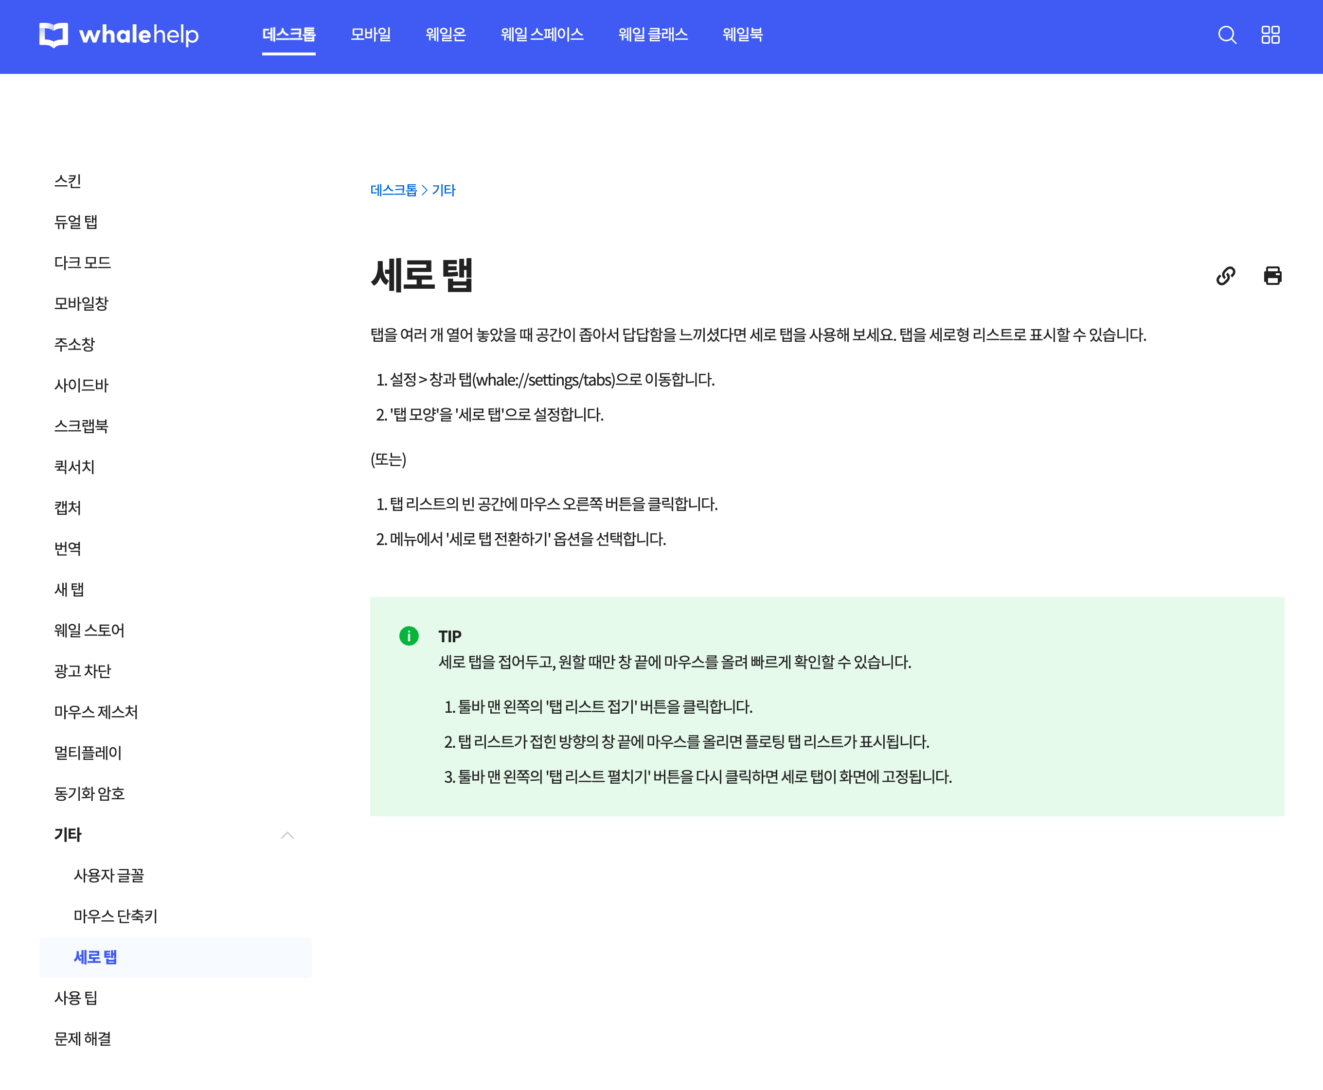Screen dimensions: 1323x1090
Task: Select the 기타 sidebar heading
Action: point(68,835)
